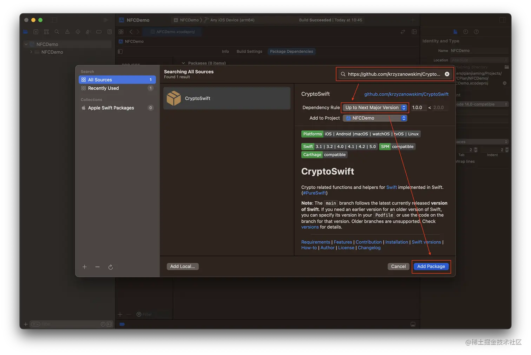The height and width of the screenshot is (355, 531).
Task: Open the Find navigator magnifier icon
Action: (x=57, y=32)
